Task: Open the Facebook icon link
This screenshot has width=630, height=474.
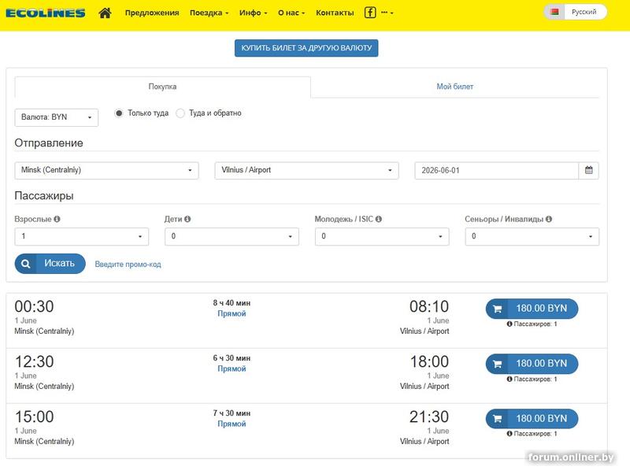Action: pos(369,13)
